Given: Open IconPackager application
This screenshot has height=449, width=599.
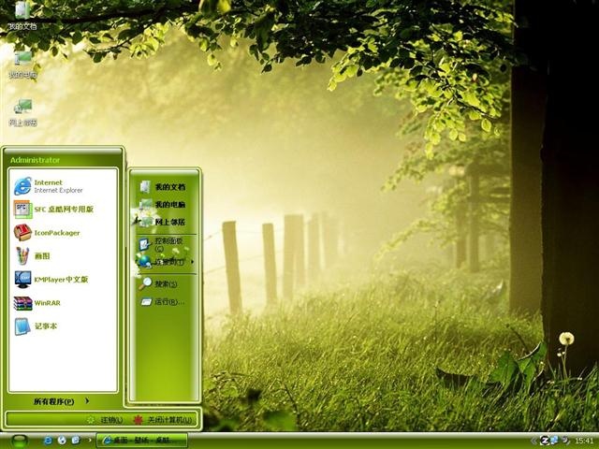Looking at the screenshot, I should [63, 233].
